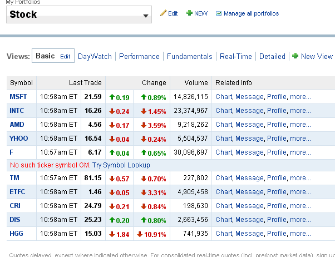This screenshot has width=335, height=257.
Task: Click more... for CRI
Action: pyautogui.click(x=300, y=205)
